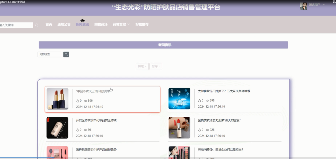Click views eye icon showing 896
This screenshot has height=159, width=336.
(x=86, y=101)
